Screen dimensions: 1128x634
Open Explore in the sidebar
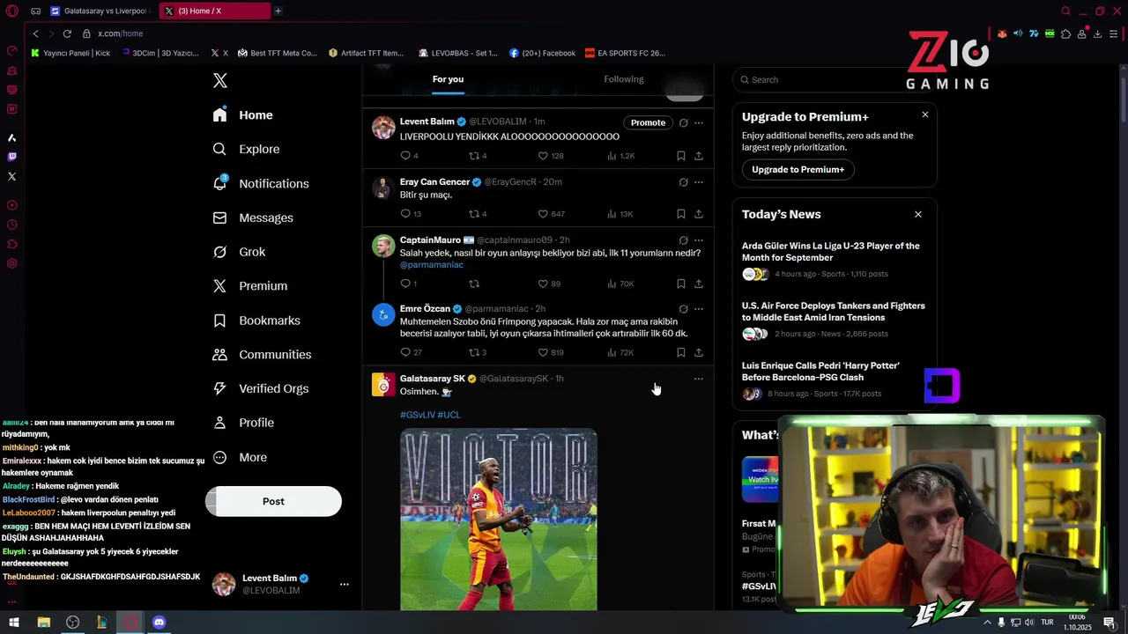247,150
